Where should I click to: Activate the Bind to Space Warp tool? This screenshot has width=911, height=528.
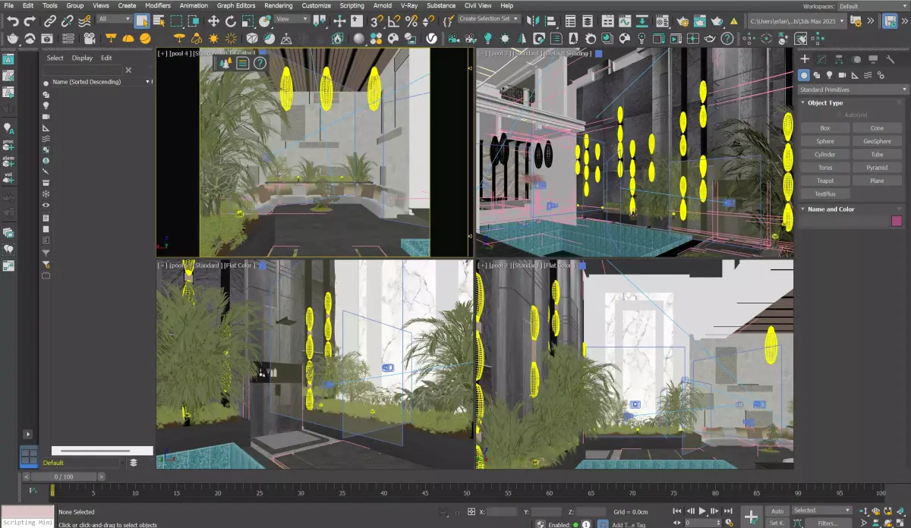coord(84,21)
